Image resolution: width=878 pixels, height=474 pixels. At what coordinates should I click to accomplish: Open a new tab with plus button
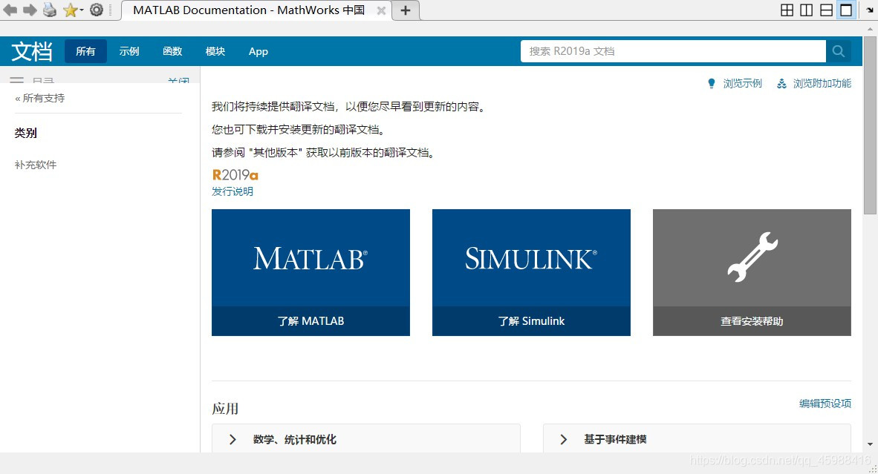[406, 10]
